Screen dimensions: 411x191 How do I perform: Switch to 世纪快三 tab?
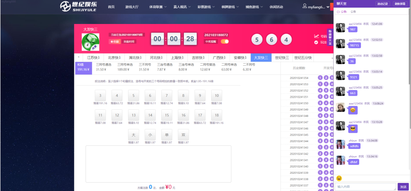282,58
